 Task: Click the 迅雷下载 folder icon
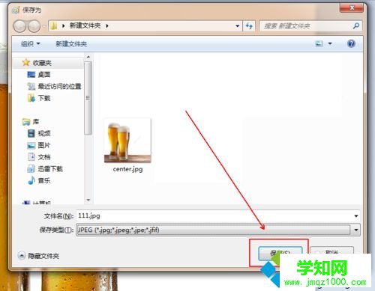31,169
